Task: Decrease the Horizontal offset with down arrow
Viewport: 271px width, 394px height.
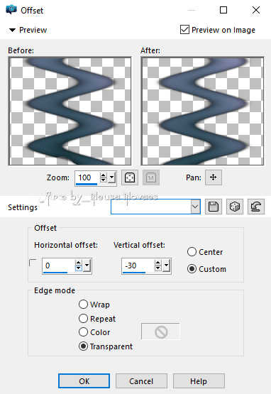Action: (78, 268)
